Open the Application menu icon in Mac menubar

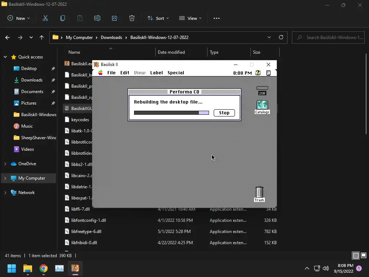pos(268,73)
